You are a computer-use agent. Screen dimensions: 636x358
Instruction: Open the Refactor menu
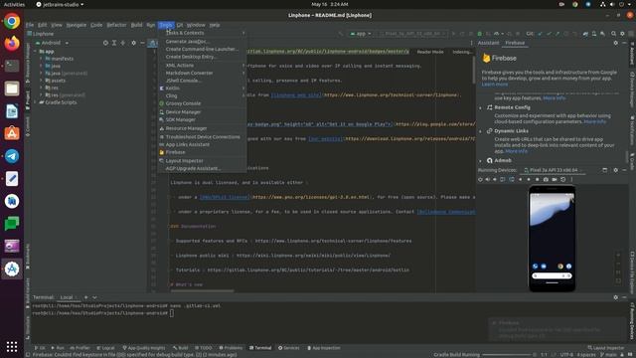tap(116, 25)
